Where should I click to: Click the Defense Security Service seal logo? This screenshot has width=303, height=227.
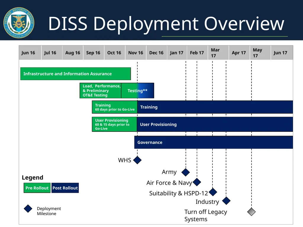pos(19,22)
